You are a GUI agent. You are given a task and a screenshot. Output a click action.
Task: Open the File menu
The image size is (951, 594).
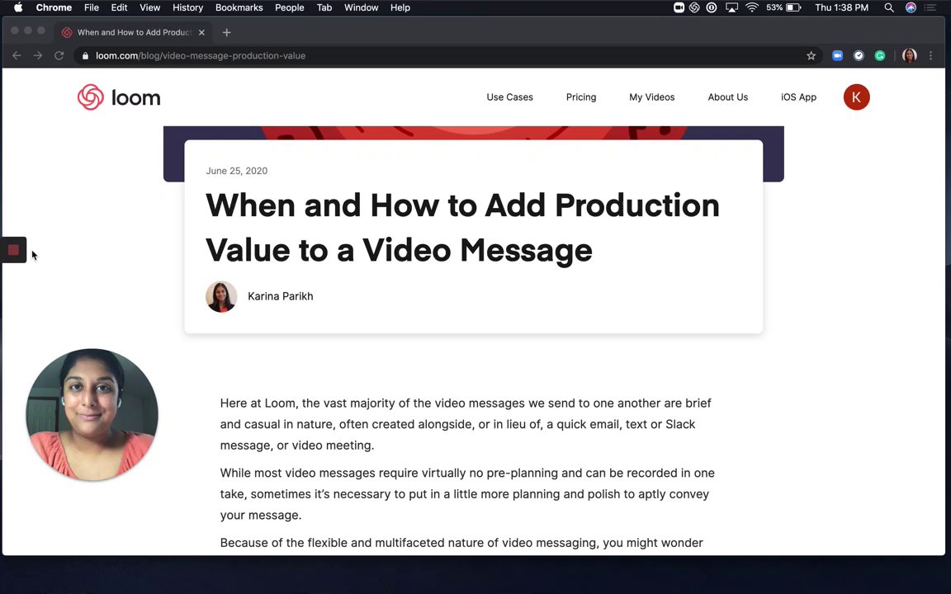click(x=92, y=7)
